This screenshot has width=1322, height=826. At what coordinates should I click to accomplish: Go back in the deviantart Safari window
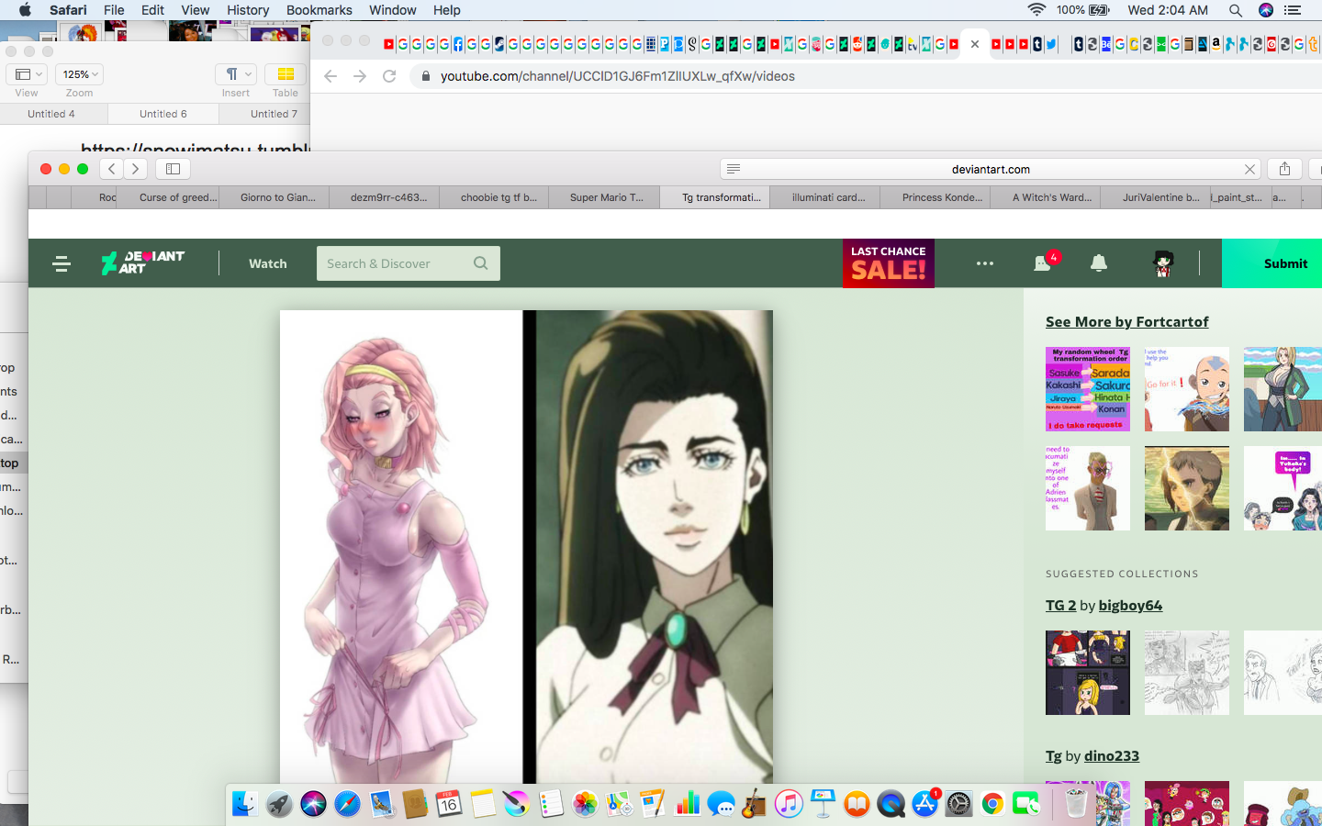tap(112, 169)
